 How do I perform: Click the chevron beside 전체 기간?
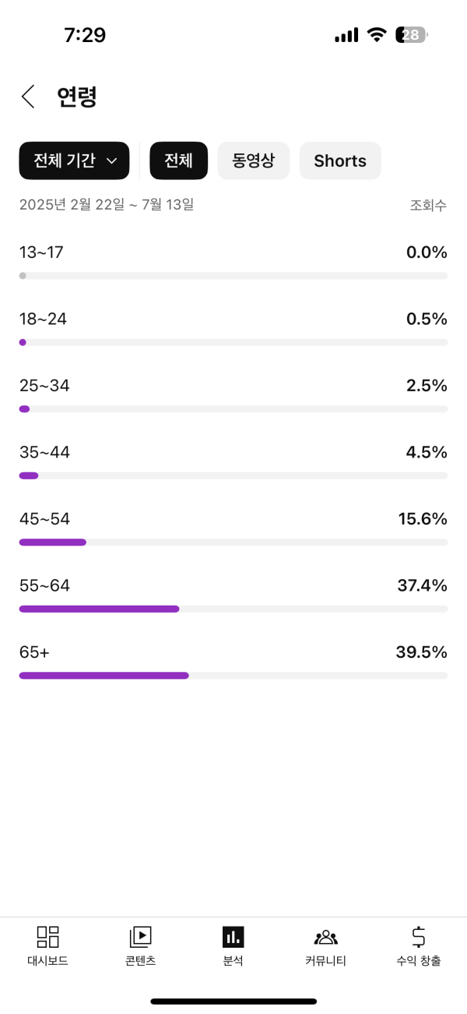pyautogui.click(x=111, y=161)
